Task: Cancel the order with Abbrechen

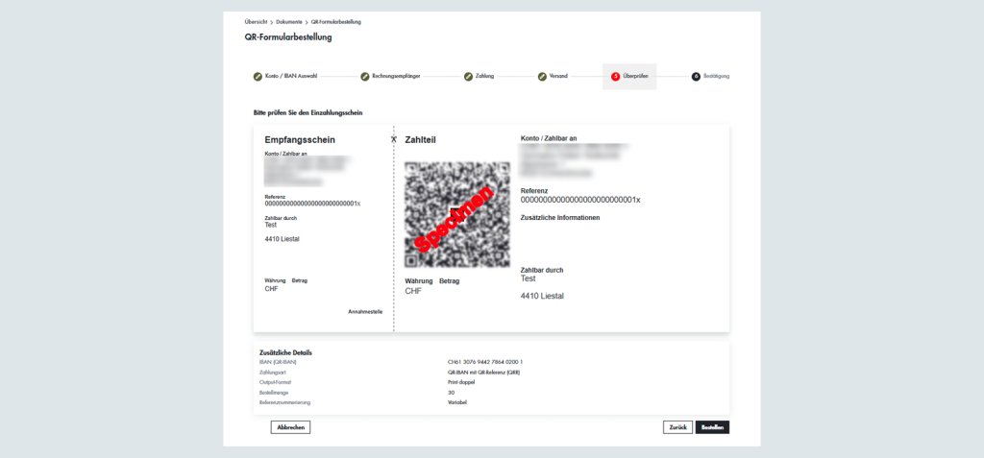Action: click(290, 427)
